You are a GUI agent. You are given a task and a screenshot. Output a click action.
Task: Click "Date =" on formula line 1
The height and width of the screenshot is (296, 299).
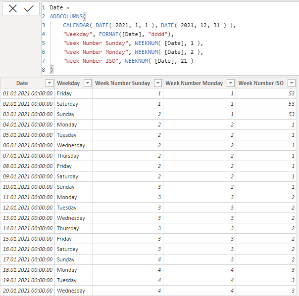tap(60, 7)
